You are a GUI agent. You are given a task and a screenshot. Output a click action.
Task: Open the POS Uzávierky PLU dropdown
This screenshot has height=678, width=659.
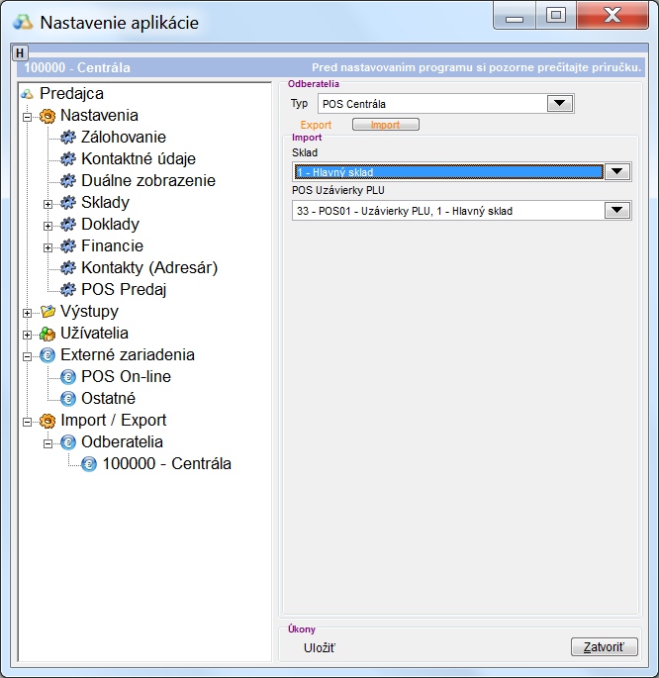[x=617, y=210]
